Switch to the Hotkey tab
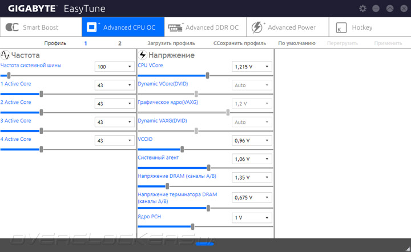The width and height of the screenshot is (411, 252). pos(370,27)
